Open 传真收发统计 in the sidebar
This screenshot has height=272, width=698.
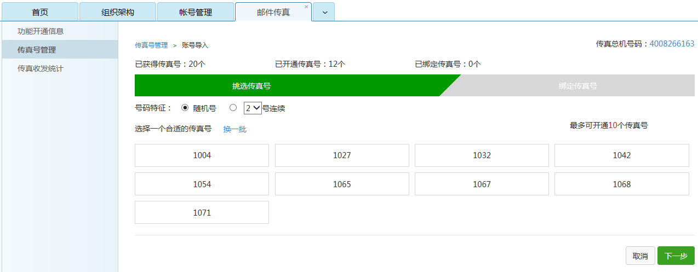pyautogui.click(x=41, y=68)
